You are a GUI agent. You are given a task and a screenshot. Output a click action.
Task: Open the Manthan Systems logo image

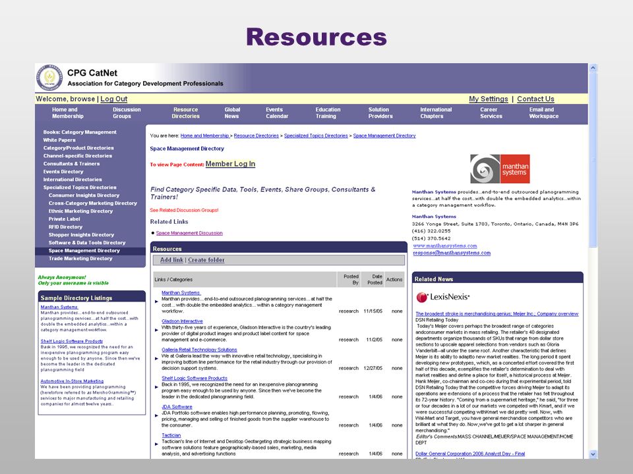[500, 169]
